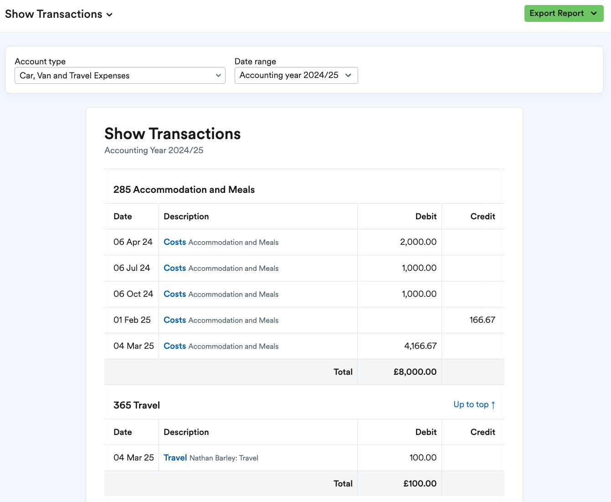Click the Export Report button
This screenshot has height=502, width=611.
coord(564,14)
